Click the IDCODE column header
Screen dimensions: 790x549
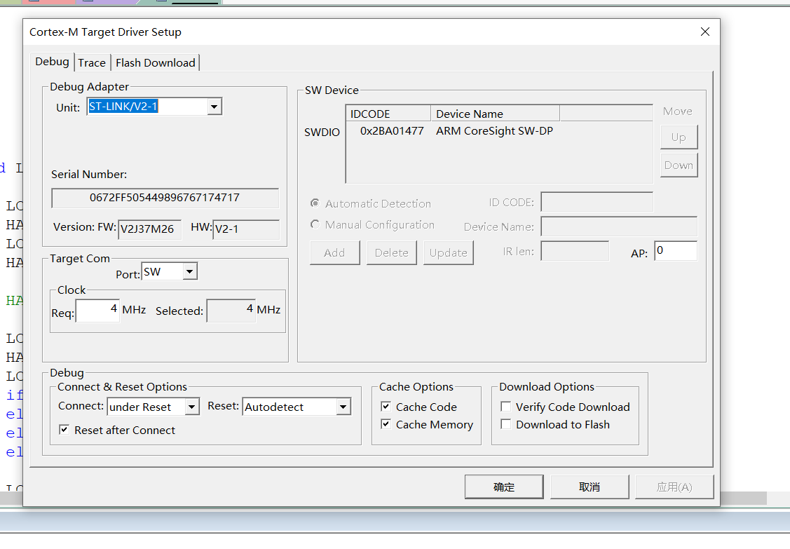[388, 114]
